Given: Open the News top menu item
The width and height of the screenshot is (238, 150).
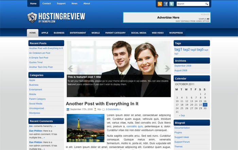Looking at the screenshot, I should click(74, 3).
